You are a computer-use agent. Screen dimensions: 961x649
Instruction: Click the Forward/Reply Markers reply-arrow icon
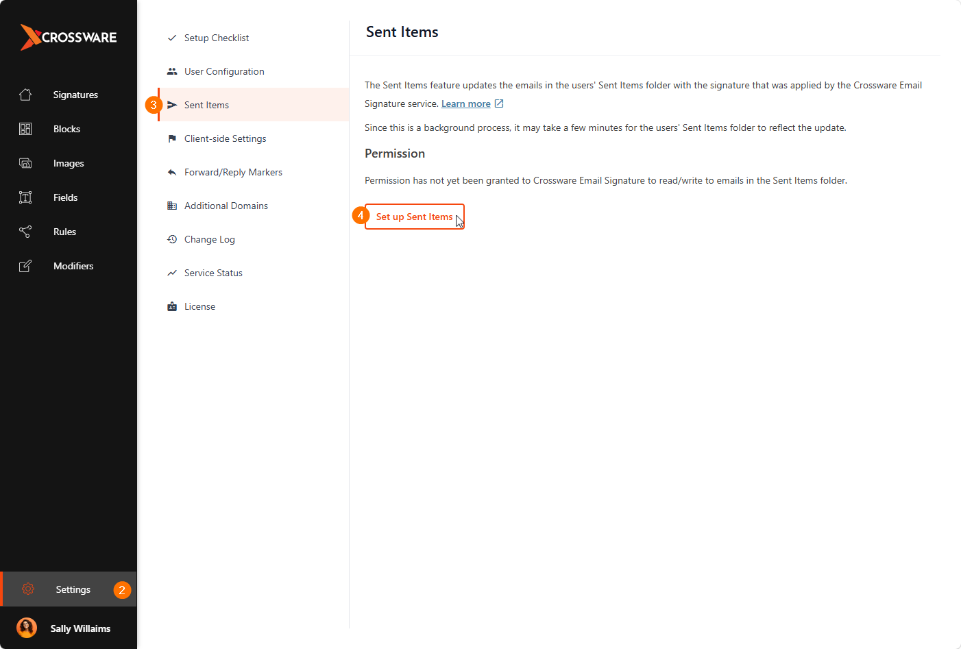coord(172,172)
